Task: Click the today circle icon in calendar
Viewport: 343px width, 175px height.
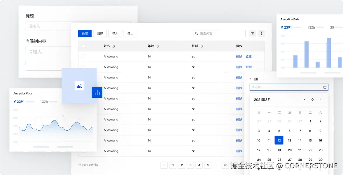Action: pyautogui.click(x=313, y=99)
